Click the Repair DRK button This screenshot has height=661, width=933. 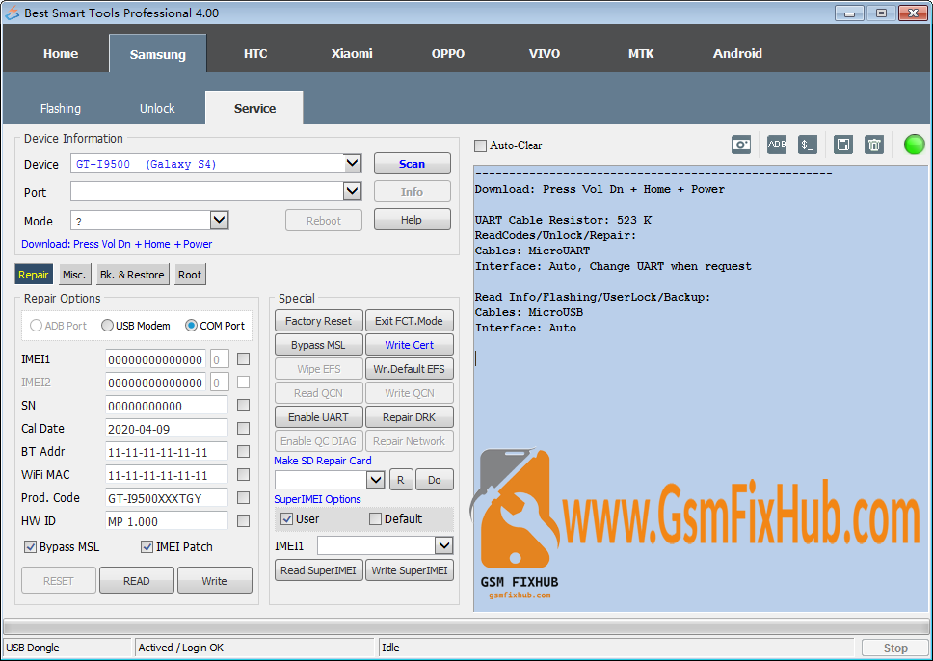409,417
